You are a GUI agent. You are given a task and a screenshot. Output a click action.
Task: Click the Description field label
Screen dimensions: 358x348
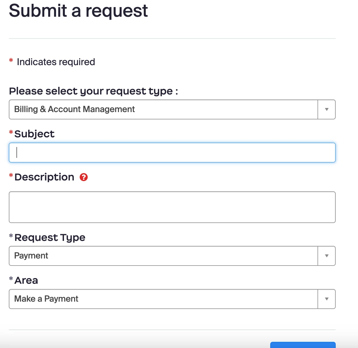coord(44,177)
